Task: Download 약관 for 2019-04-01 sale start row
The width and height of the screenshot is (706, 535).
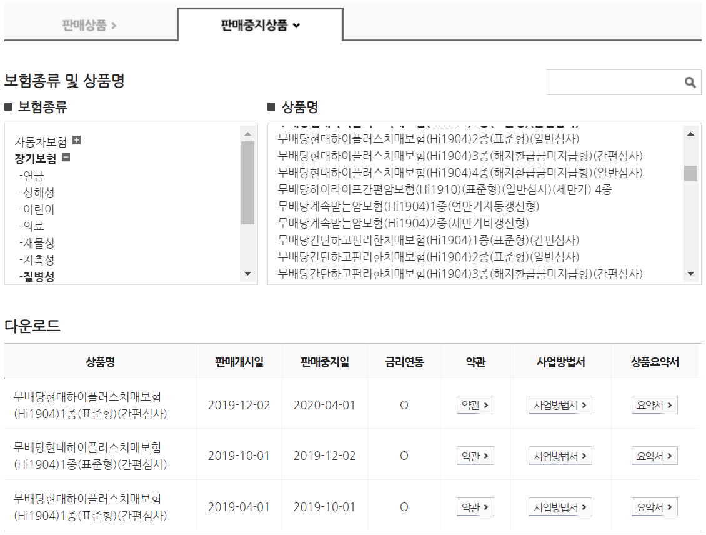Action: tap(475, 507)
